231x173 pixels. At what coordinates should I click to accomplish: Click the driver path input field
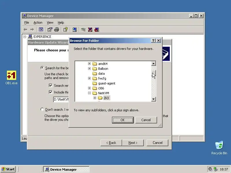tap(61, 99)
